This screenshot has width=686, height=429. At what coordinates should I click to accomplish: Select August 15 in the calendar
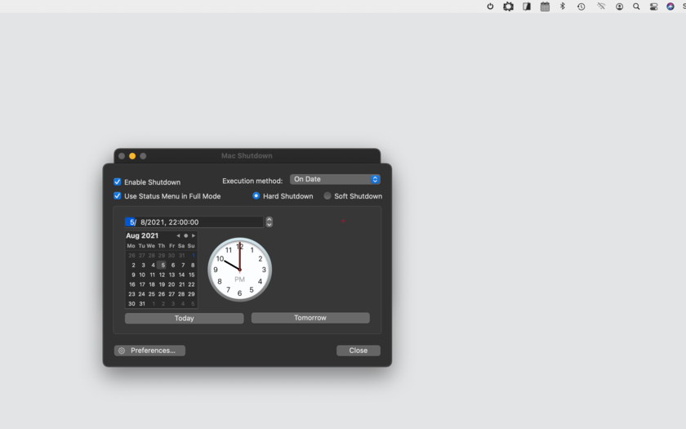[192, 275]
